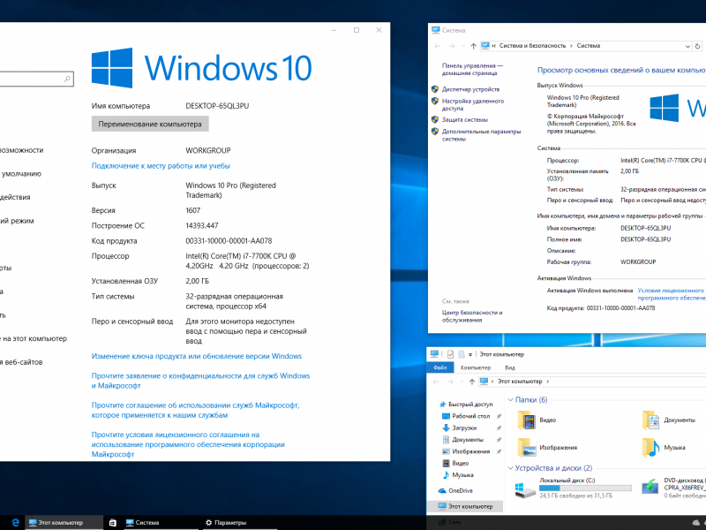The height and width of the screenshot is (530, 706).
Task: Click Back arrow in System window
Action: (437, 46)
